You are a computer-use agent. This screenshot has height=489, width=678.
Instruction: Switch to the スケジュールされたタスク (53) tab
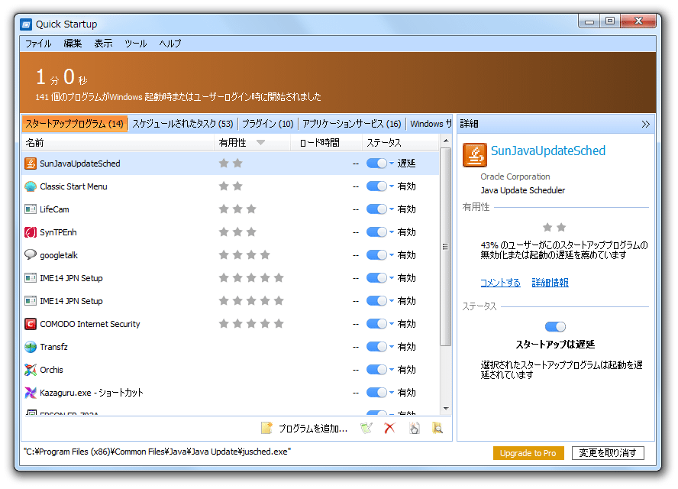coord(182,125)
